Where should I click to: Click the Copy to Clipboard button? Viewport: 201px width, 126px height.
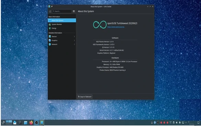coord(85,97)
